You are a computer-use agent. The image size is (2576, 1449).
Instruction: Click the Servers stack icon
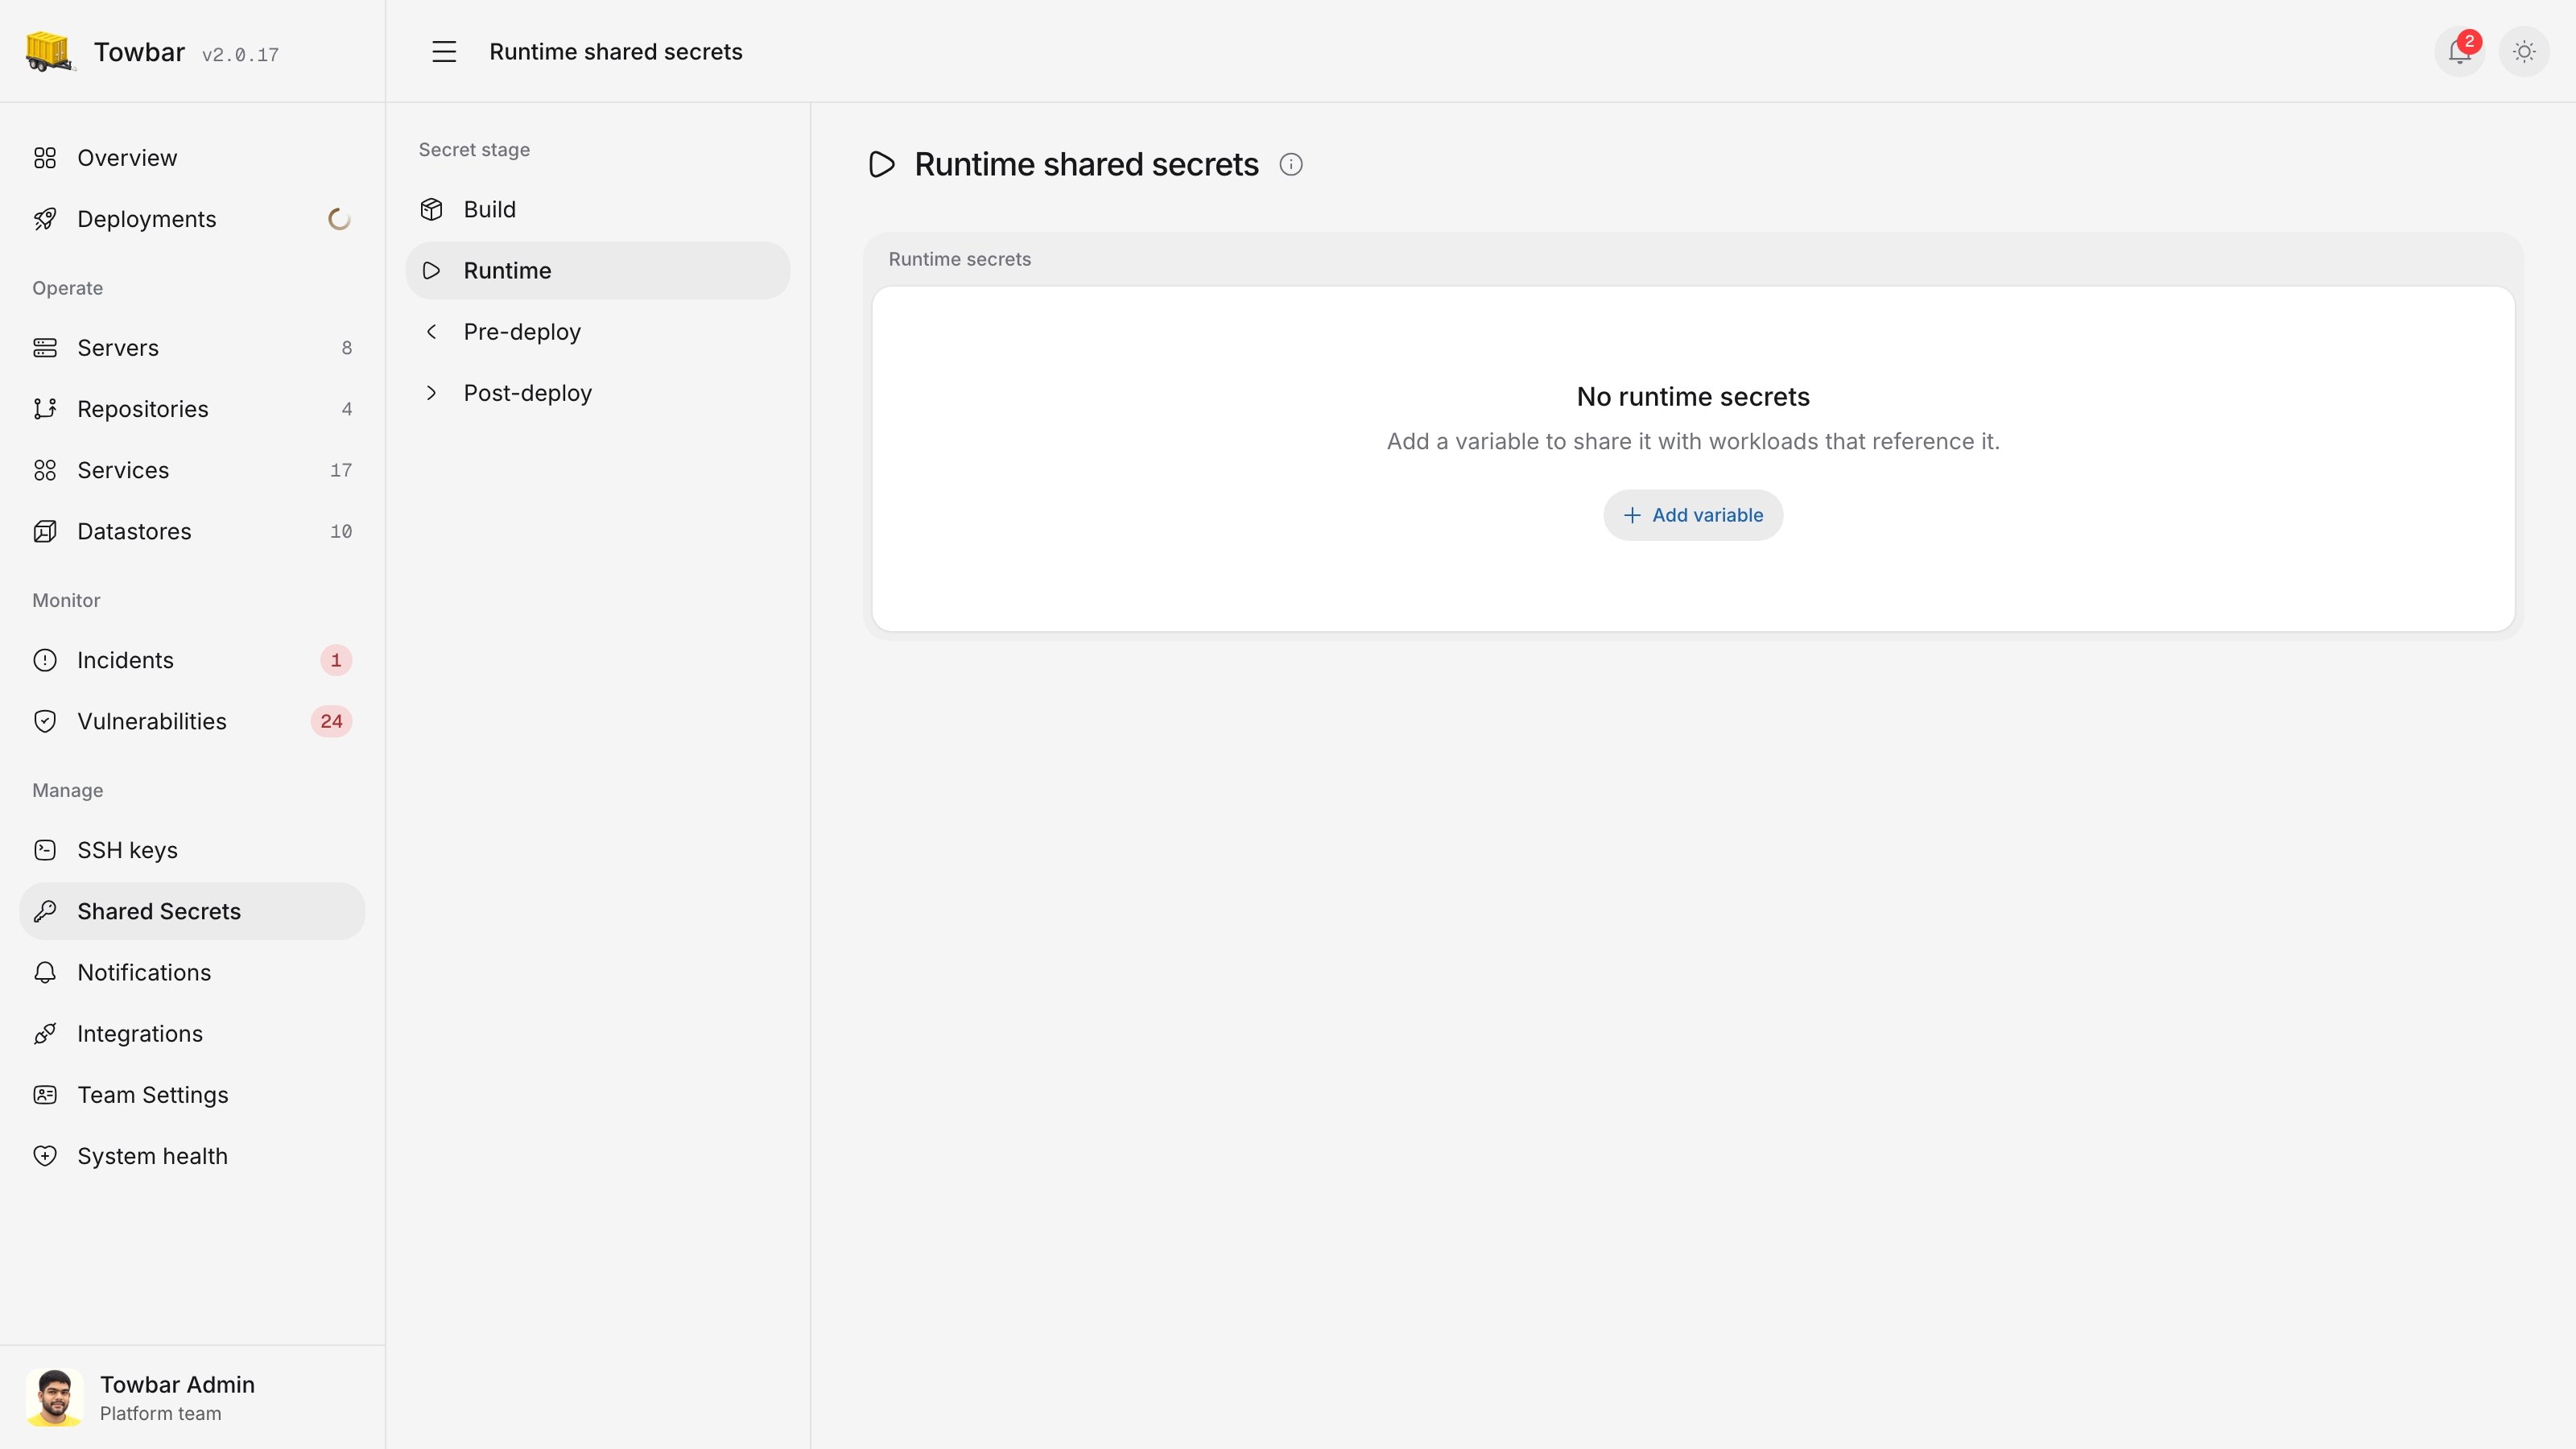(45, 348)
